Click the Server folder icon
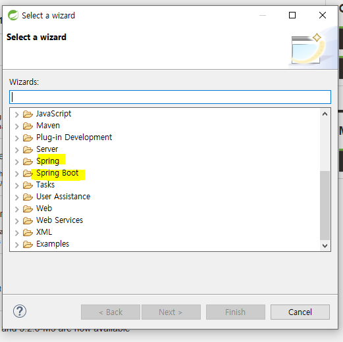The width and height of the screenshot is (343, 342). 28,149
